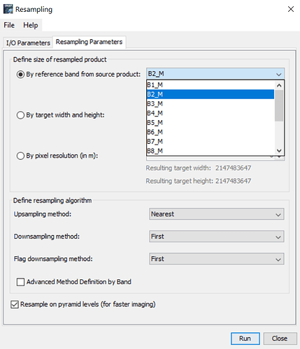Click the band list scrollbar thumb

279,106
